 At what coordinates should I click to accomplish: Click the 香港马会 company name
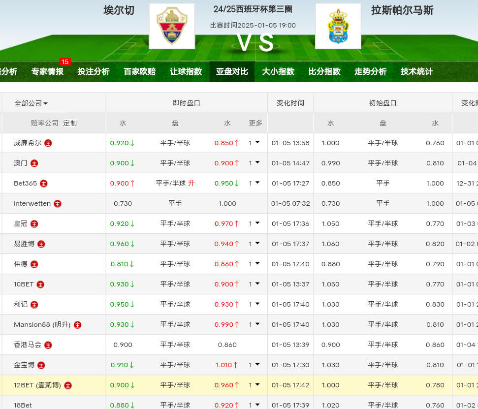tap(28, 345)
